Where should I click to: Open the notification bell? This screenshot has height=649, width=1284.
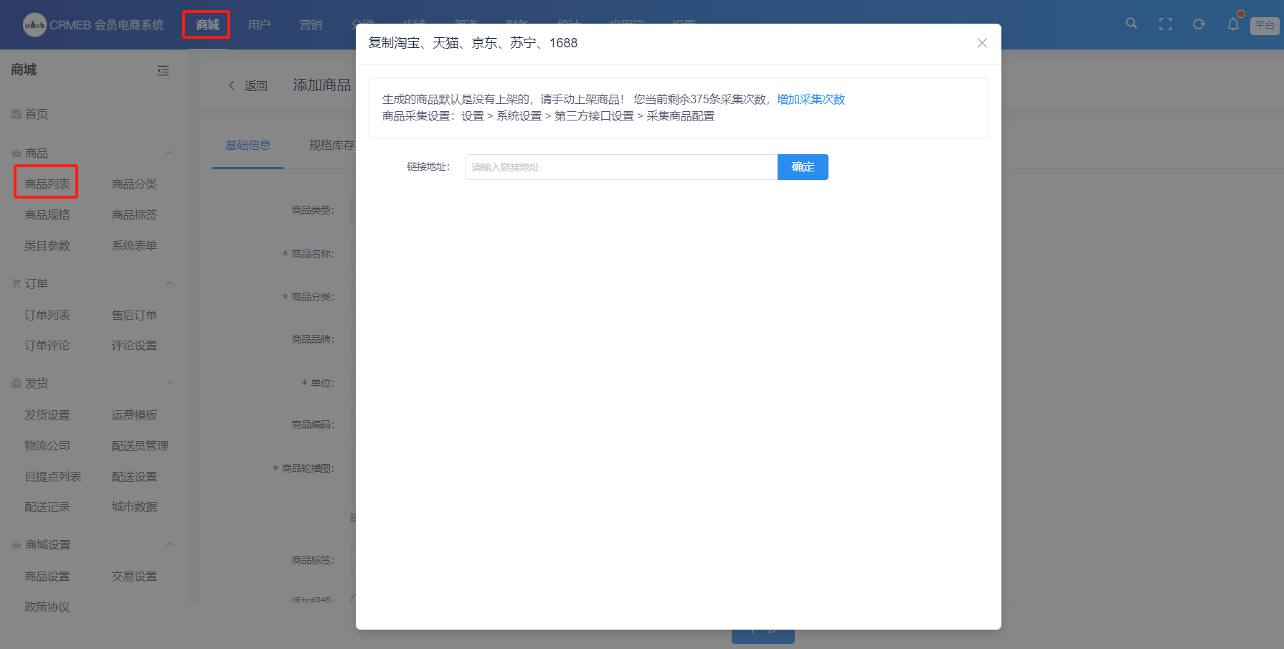coord(1233,24)
